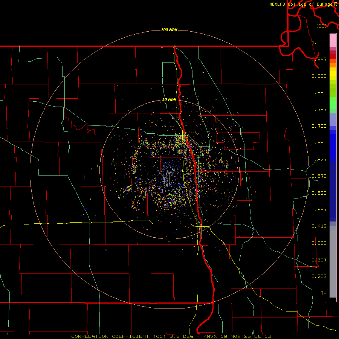Image resolution: width=339 pixels, height=339 pixels.
Task: Pick the 0.733 scale value
Action: pos(319,126)
